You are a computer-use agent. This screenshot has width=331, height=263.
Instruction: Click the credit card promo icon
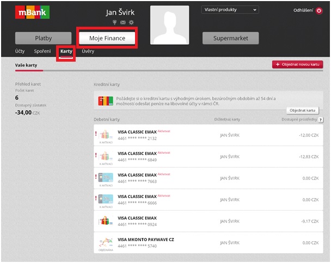point(106,101)
